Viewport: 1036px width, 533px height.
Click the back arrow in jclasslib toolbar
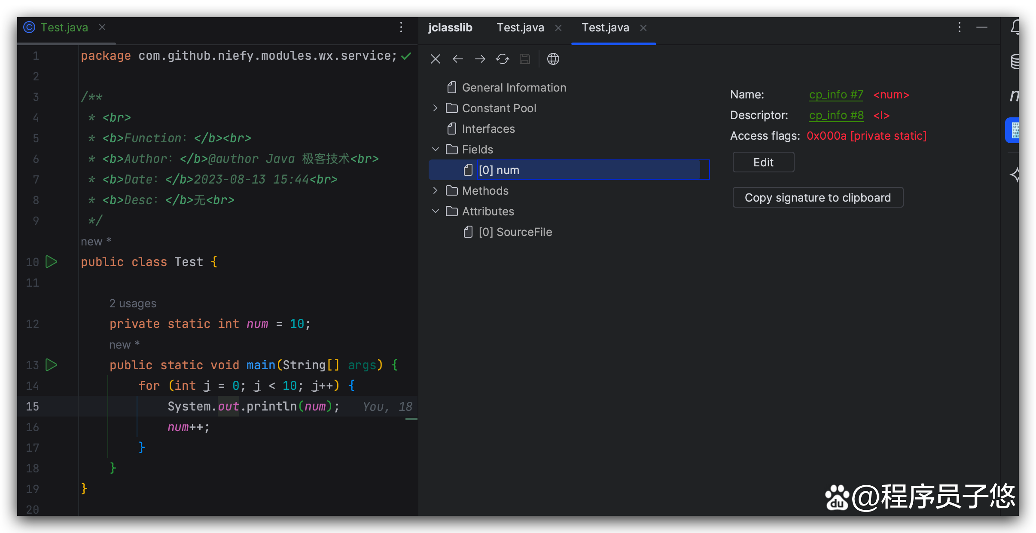[458, 59]
